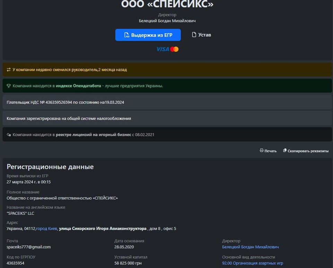The height and width of the screenshot is (268, 333).
Task: Click the Mastercard logo icon
Action: tap(174, 49)
